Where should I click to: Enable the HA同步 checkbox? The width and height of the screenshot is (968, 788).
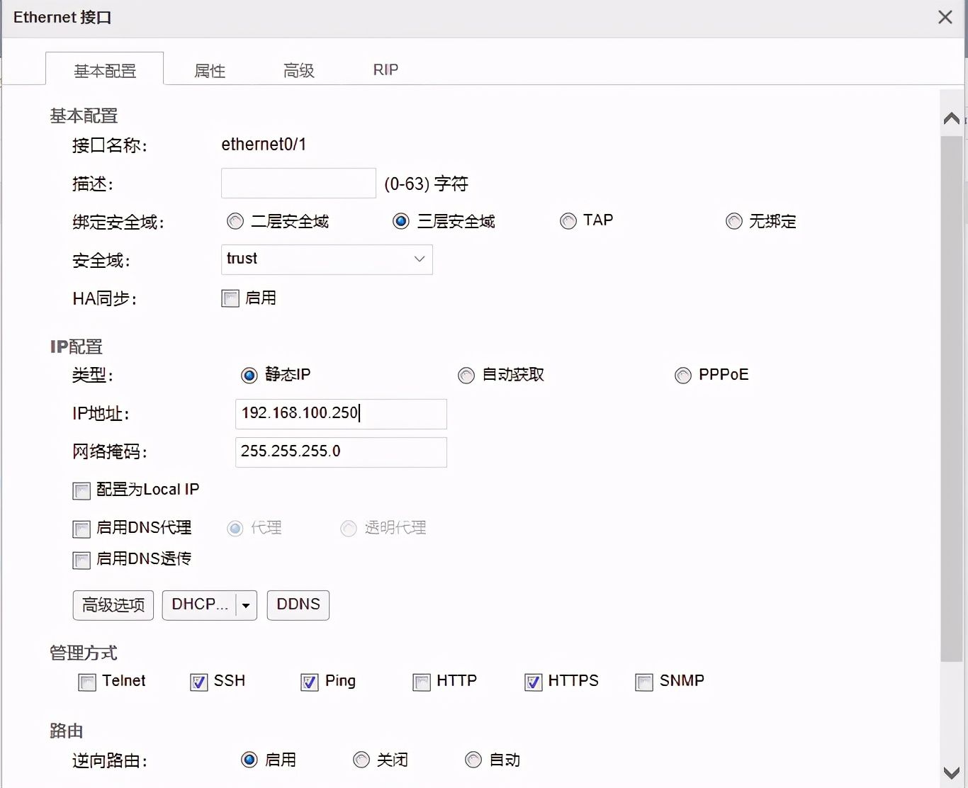coord(230,298)
